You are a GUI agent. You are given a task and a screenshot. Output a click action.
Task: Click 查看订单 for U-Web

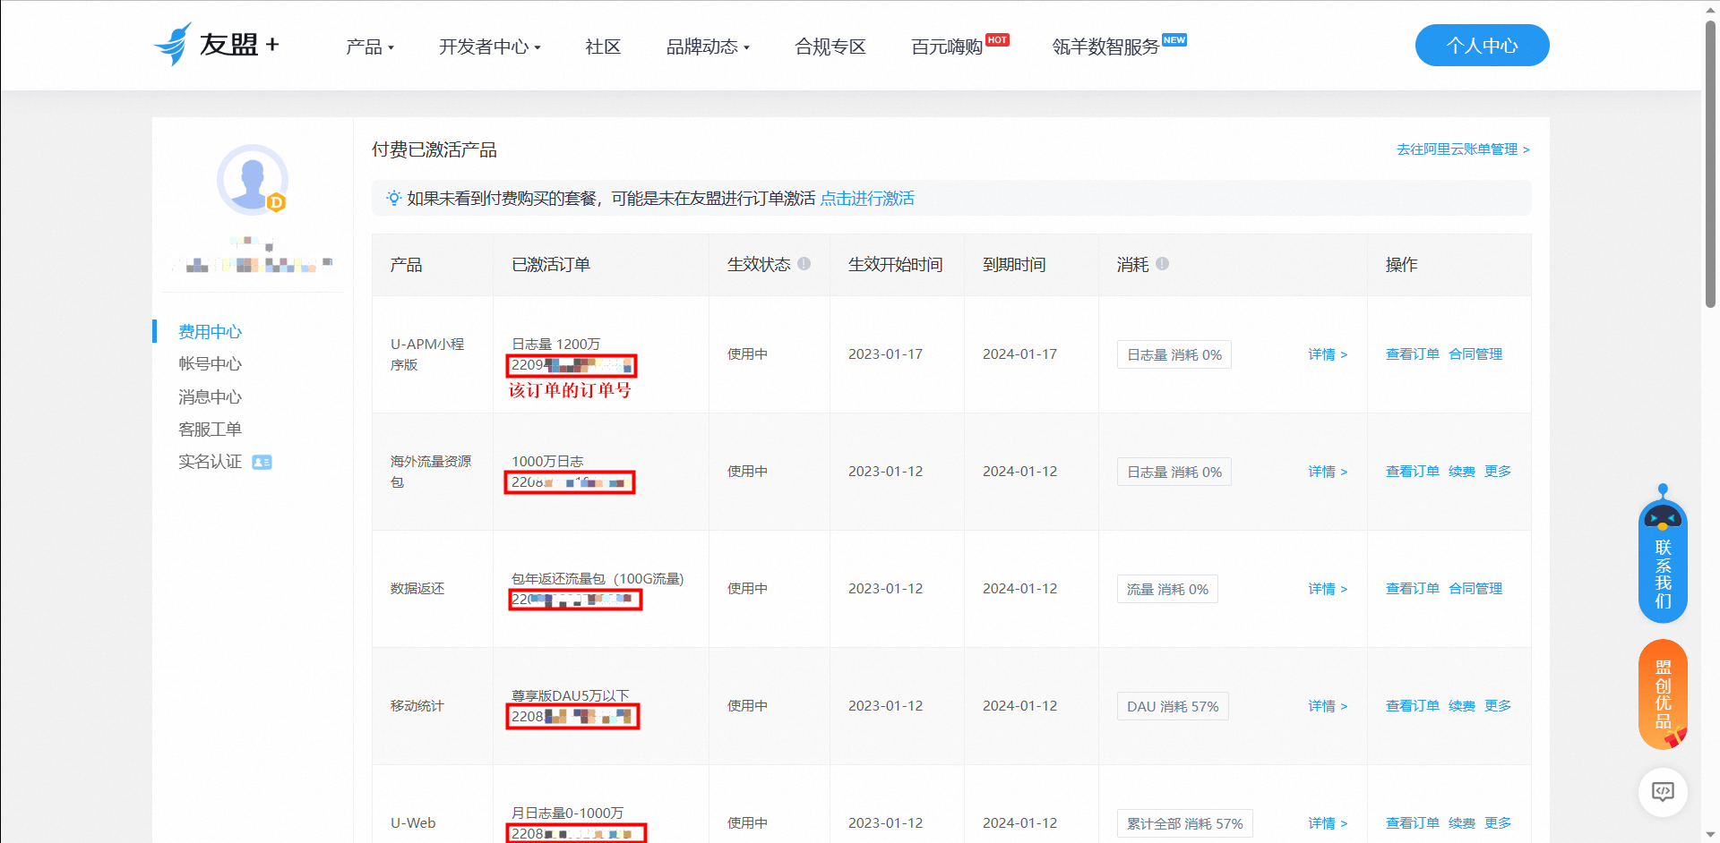pyautogui.click(x=1413, y=823)
